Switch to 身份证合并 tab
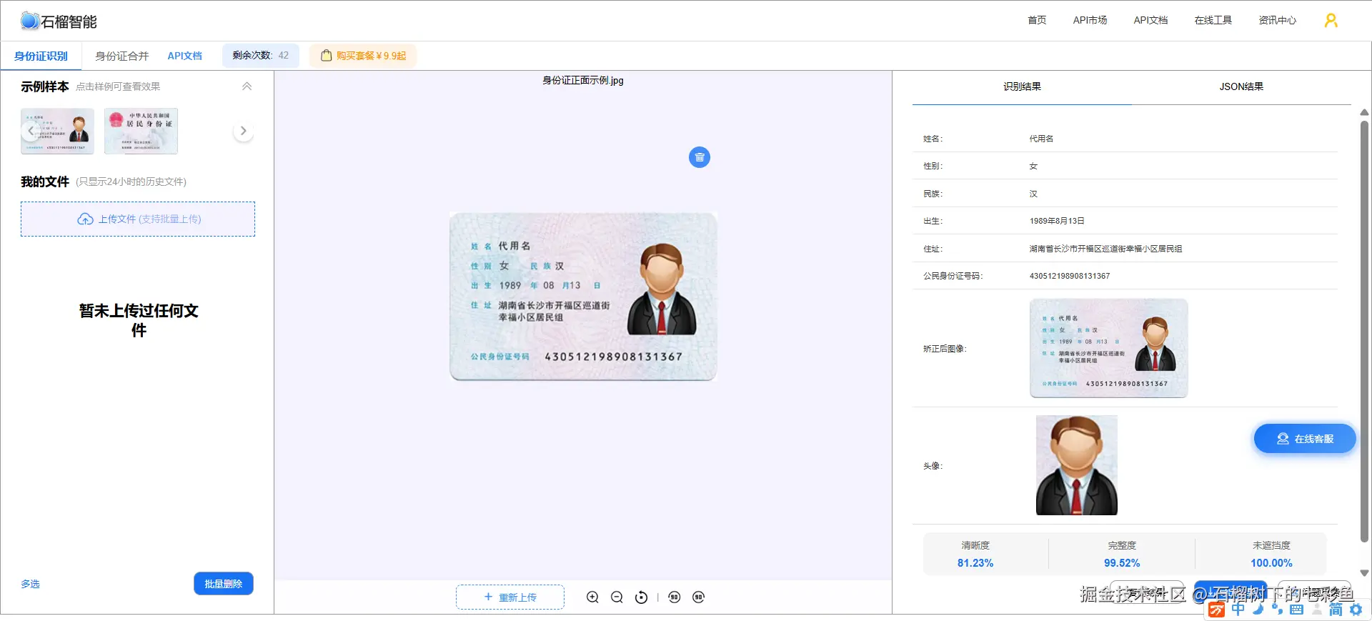This screenshot has height=621, width=1372. [122, 56]
